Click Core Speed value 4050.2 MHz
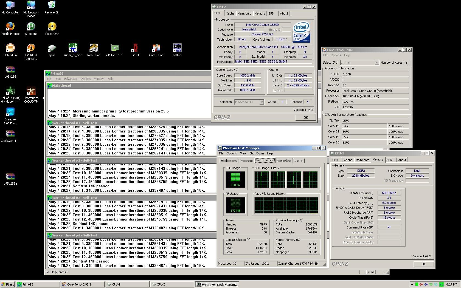Screen dimensions: 461x288 pyautogui.click(x=247, y=75)
